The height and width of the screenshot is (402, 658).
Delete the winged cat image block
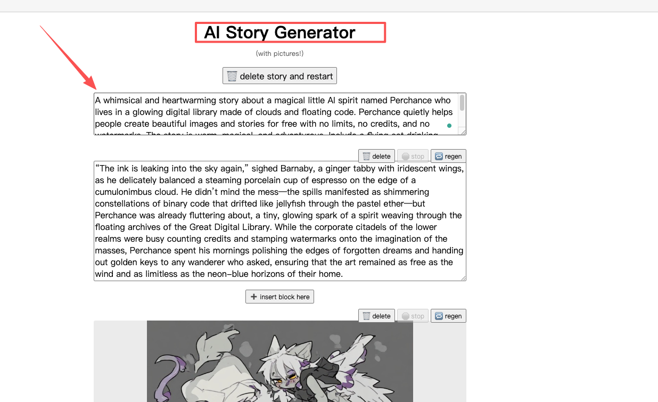(x=376, y=316)
